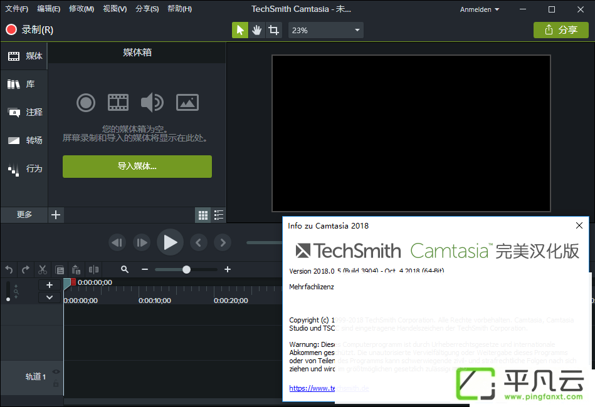Toggle the lock icon for 轨道 1
This screenshot has height=407, width=595.
point(56,383)
